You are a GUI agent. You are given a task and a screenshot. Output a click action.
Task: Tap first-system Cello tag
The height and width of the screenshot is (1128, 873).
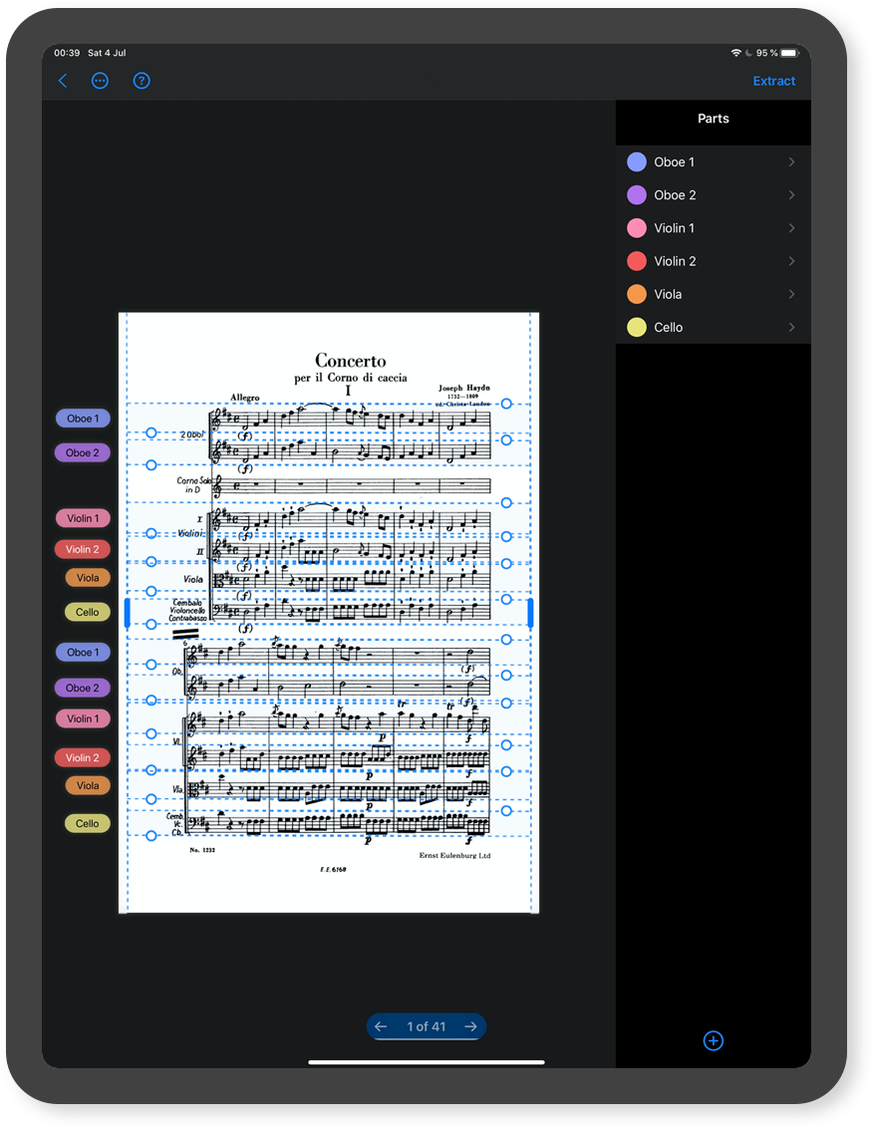tap(88, 613)
